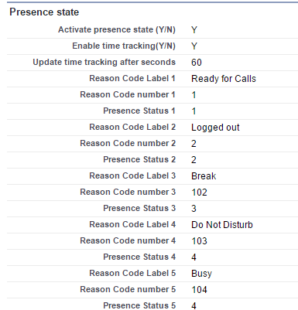Viewport: 298px width, 310px height.
Task: Click the update time tracking value 60
Action: click(197, 63)
